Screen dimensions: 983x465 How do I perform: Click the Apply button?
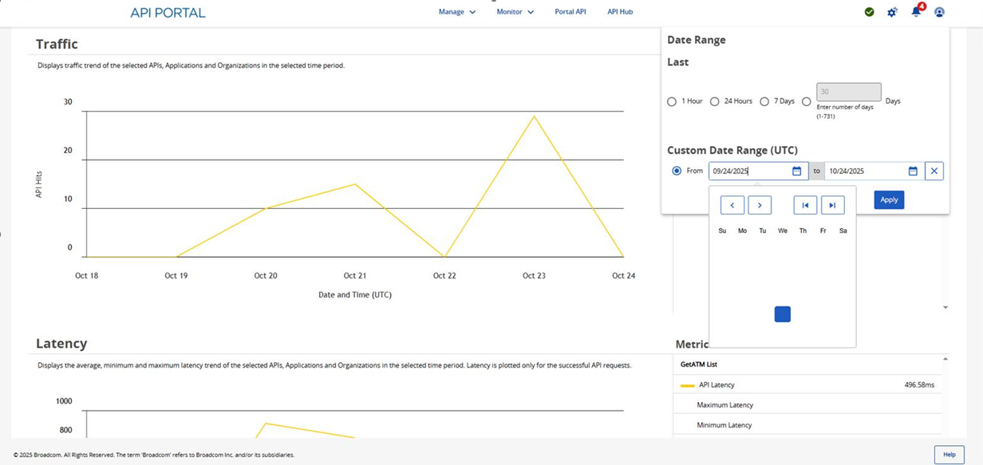click(x=889, y=200)
